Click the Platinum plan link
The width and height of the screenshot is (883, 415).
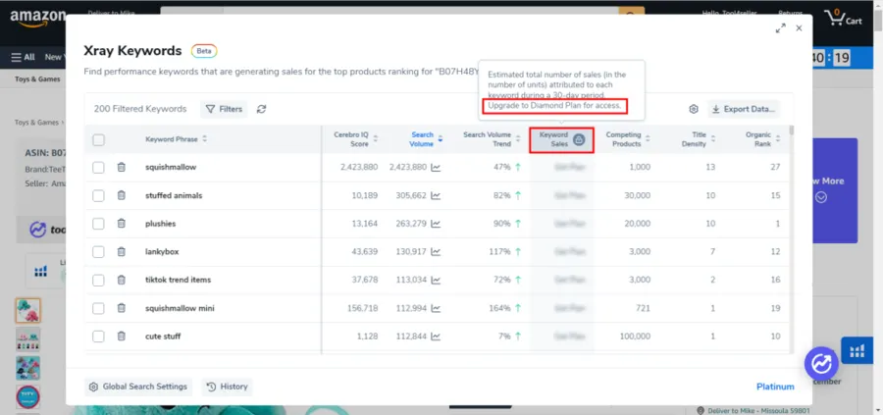click(x=775, y=387)
